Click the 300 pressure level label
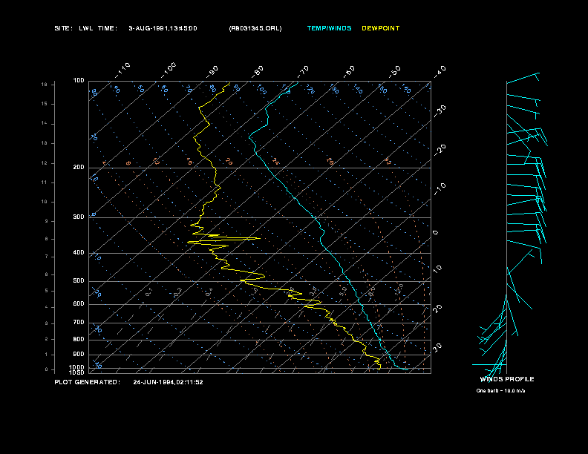Screen dimensions: 588x454 pos(79,217)
